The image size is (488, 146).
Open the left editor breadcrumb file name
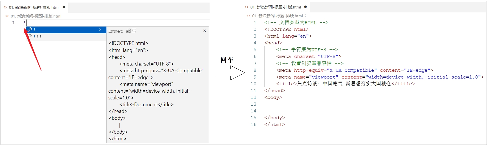pos(36,16)
